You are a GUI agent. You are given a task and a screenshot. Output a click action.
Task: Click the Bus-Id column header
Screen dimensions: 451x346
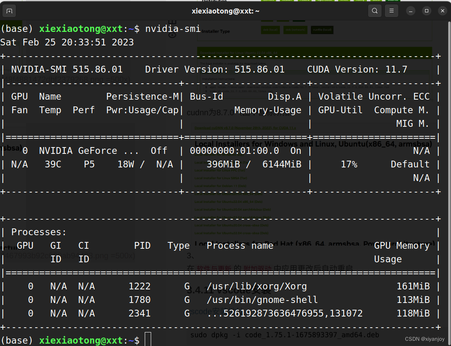[x=207, y=96]
